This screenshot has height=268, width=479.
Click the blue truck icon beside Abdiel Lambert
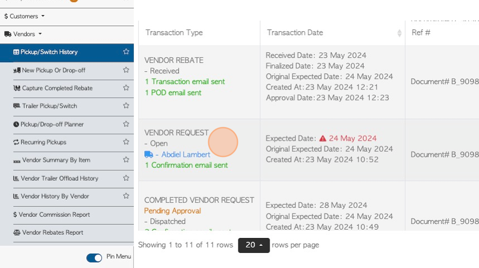point(149,155)
